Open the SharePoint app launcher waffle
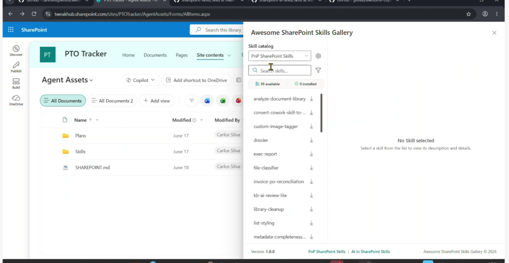The width and height of the screenshot is (509, 263). [x=11, y=30]
